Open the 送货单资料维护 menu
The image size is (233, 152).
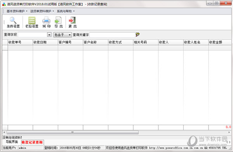[42, 11]
